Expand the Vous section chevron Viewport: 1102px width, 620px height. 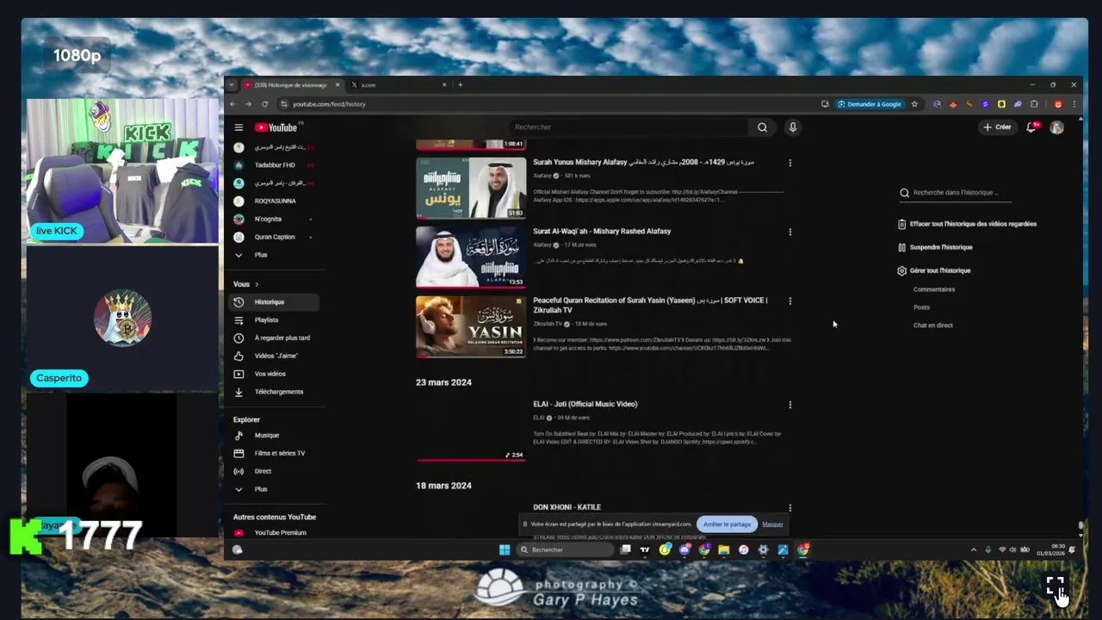pyautogui.click(x=256, y=284)
